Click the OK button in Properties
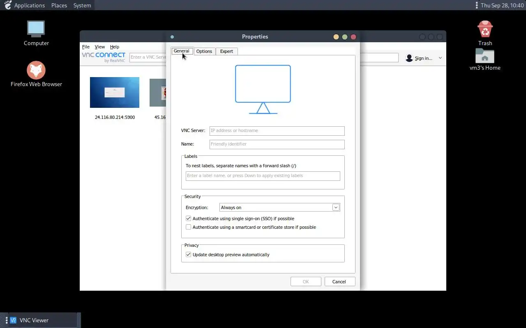Screen dimensions: 526x328 tap(306, 282)
